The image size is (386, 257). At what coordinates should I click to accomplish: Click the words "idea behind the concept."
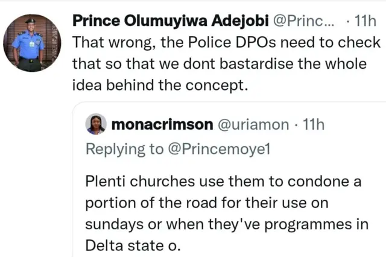coord(160,85)
